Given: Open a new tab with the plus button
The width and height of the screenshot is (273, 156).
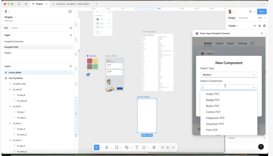Looking at the screenshot, I should click(x=97, y=4).
